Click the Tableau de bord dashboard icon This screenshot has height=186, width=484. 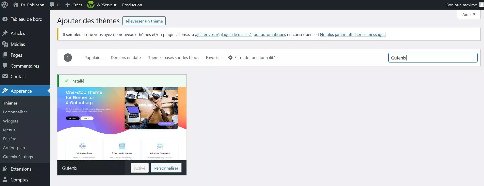tap(5, 19)
